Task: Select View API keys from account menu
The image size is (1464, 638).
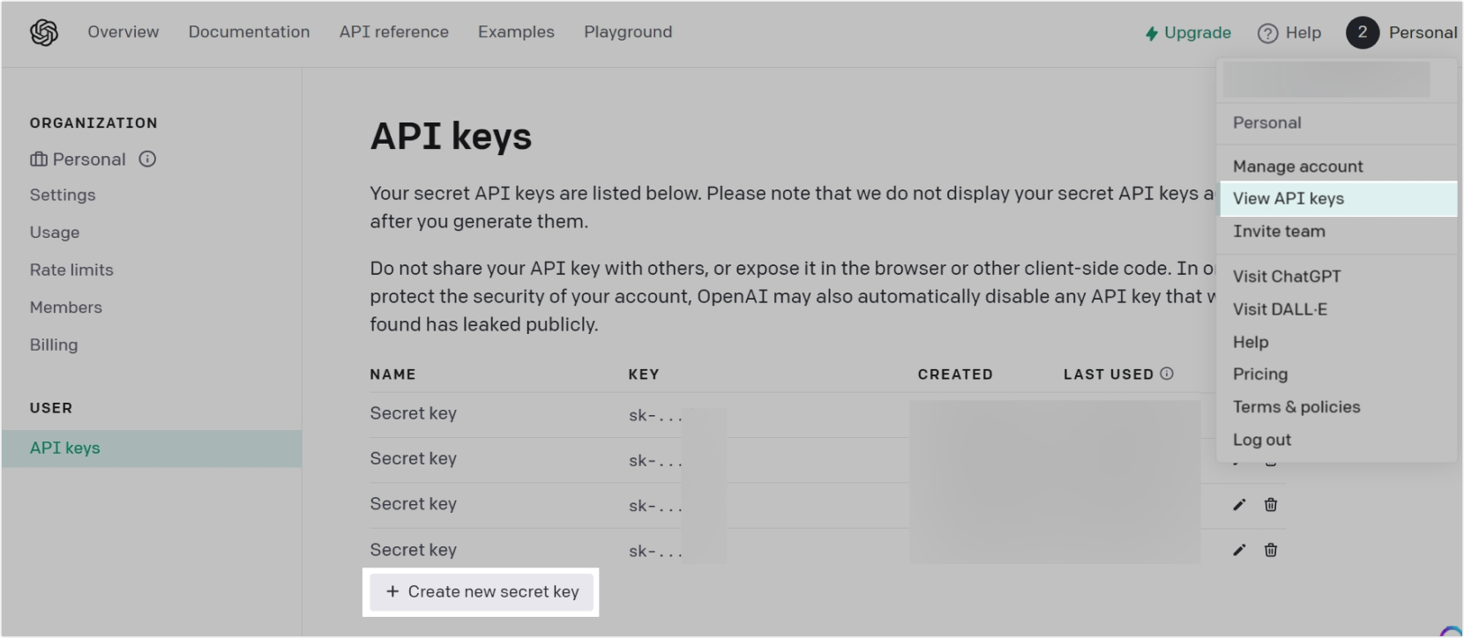Action: (1288, 199)
